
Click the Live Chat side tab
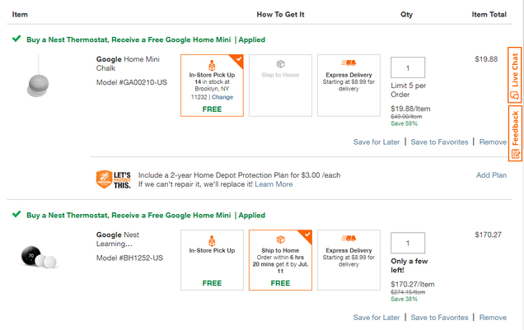tap(515, 75)
